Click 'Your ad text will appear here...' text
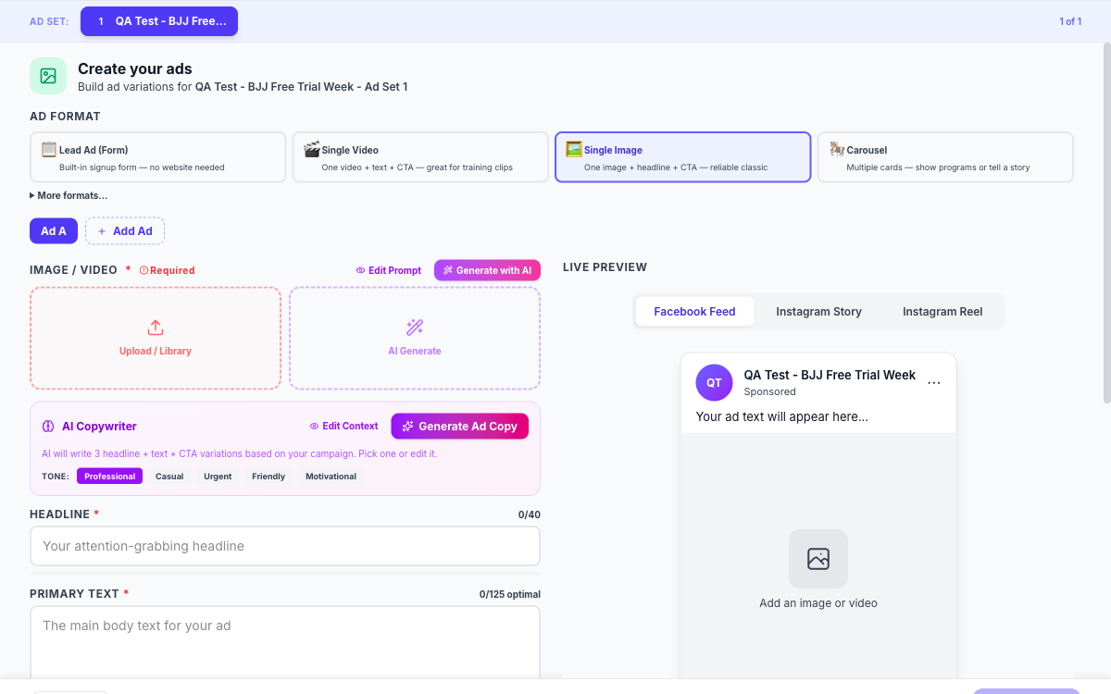 [782, 416]
